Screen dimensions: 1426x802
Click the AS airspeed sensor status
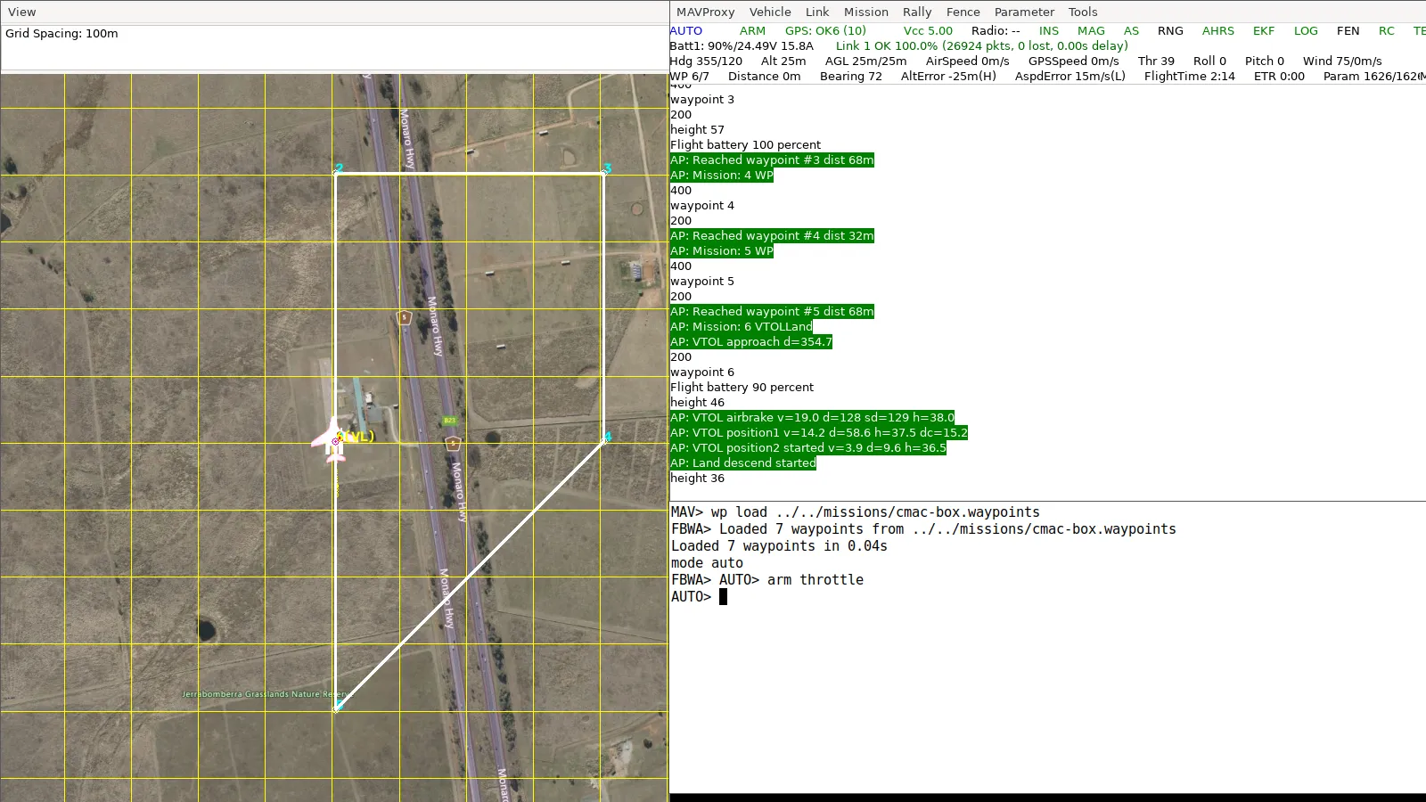click(x=1131, y=30)
